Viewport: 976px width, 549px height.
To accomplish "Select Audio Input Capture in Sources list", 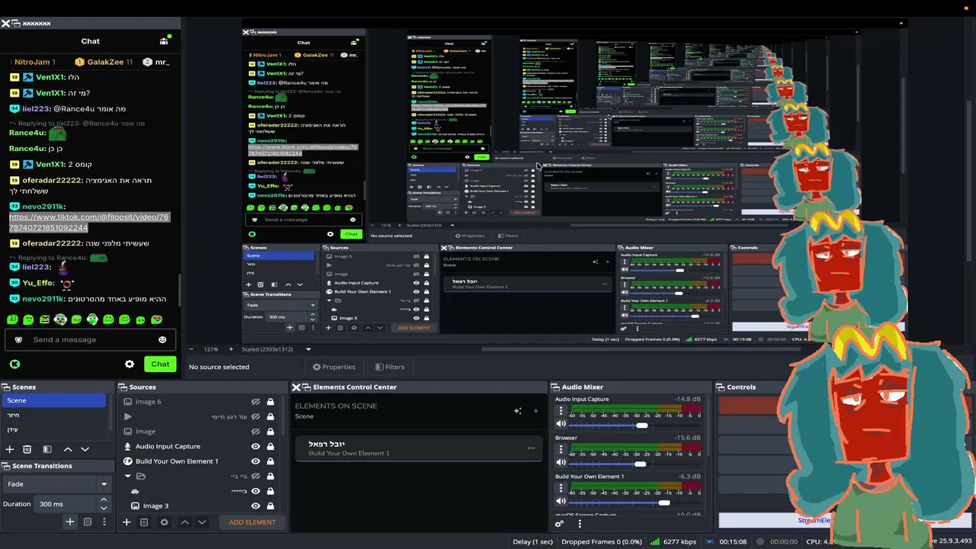I will tap(168, 446).
